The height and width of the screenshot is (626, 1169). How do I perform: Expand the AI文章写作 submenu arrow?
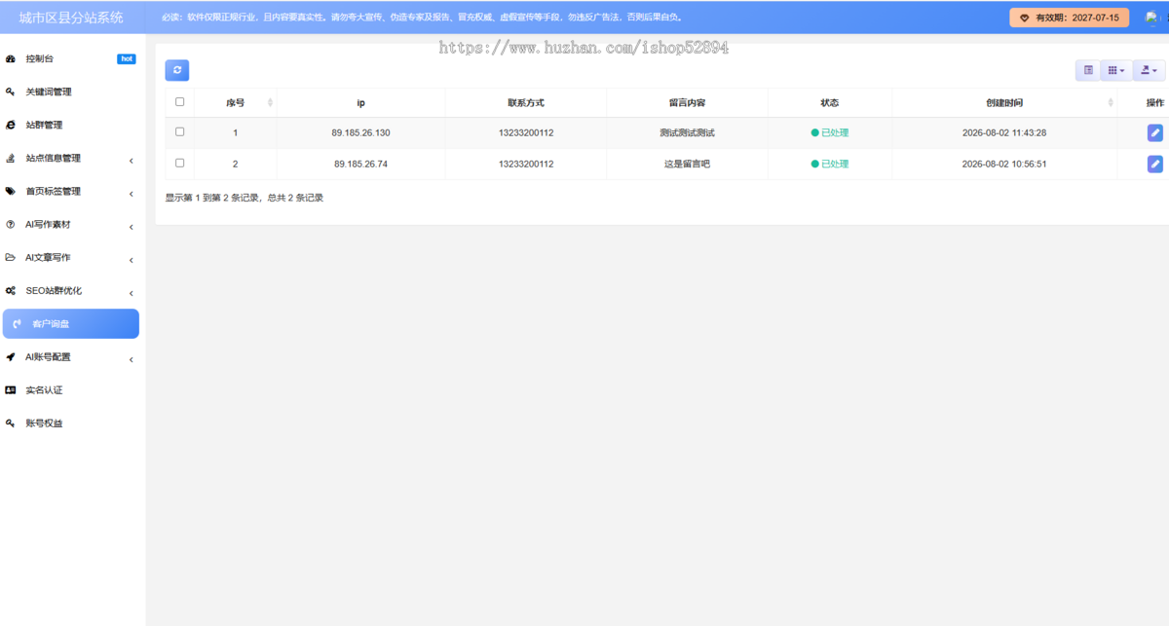coord(132,259)
